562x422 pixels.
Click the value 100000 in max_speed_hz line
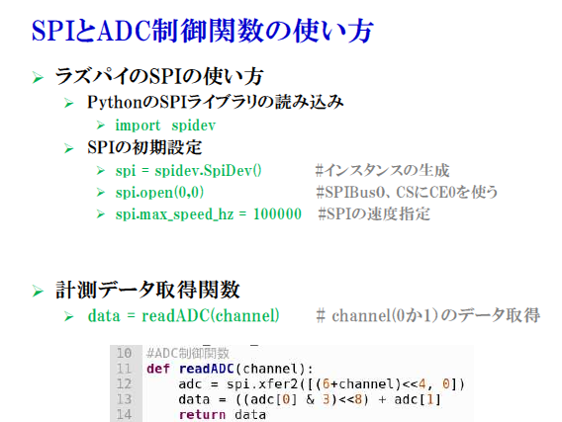(x=277, y=214)
